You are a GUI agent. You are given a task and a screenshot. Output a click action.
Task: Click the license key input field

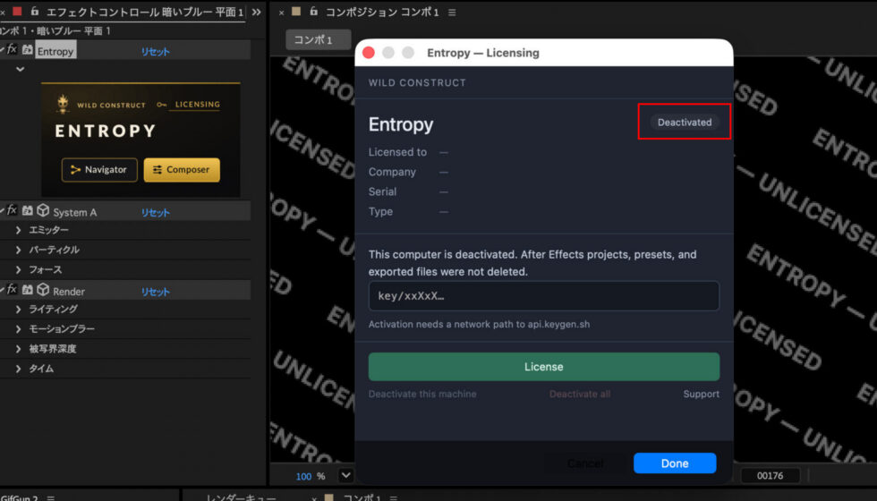(544, 296)
